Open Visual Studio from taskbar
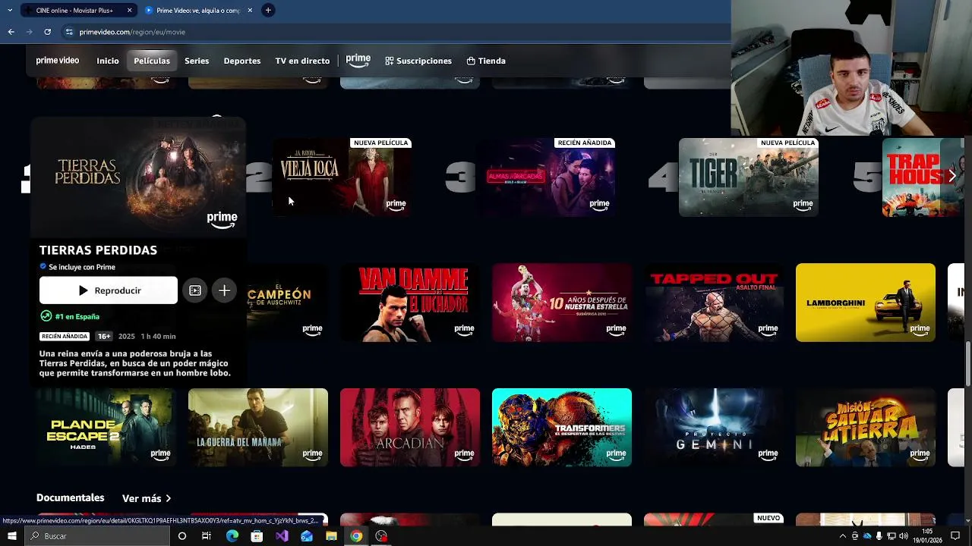The height and width of the screenshot is (546, 972). coord(282,536)
